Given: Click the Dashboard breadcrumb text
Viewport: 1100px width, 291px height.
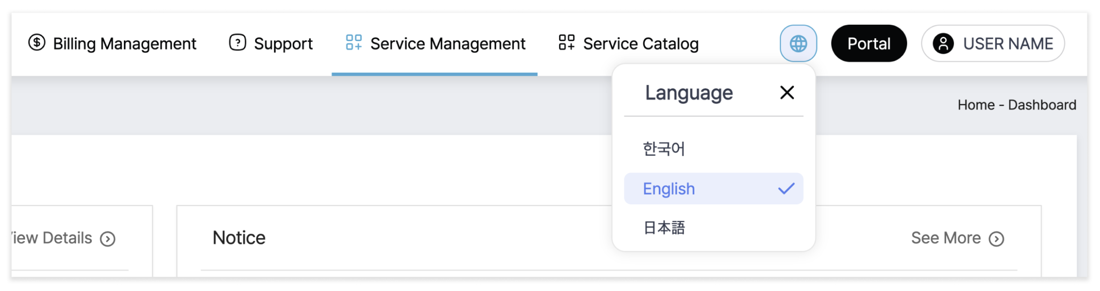Looking at the screenshot, I should click(x=1042, y=104).
